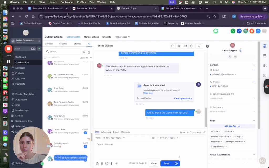
Task: Insert a template with the document icon
Action: (x=97, y=164)
